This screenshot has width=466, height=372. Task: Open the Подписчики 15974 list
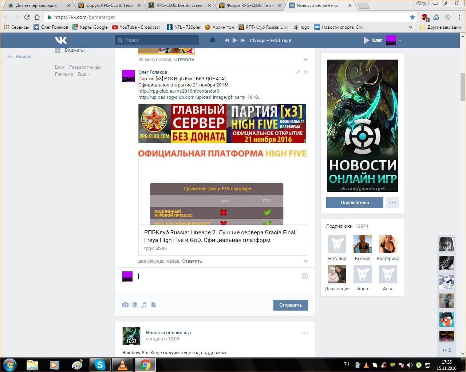347,226
